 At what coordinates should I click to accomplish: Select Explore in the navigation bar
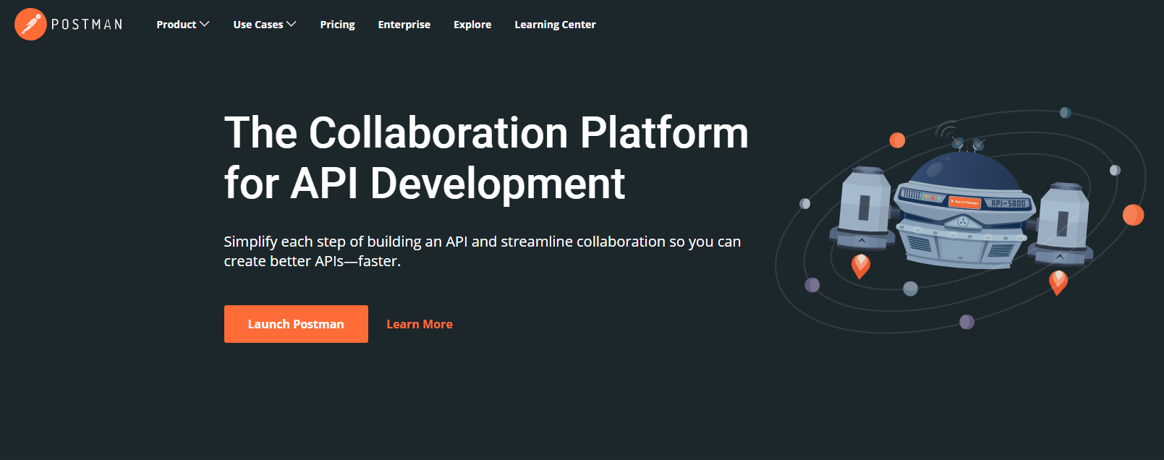point(472,25)
